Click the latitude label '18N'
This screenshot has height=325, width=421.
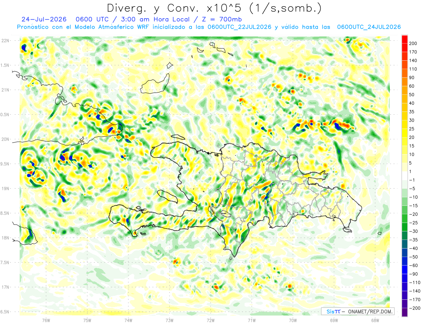tap(5, 238)
